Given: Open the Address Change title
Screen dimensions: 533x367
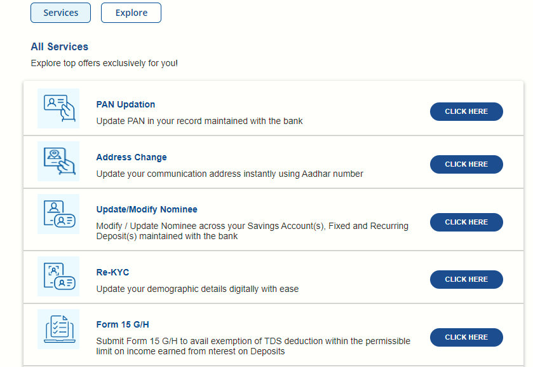Looking at the screenshot, I should point(132,157).
